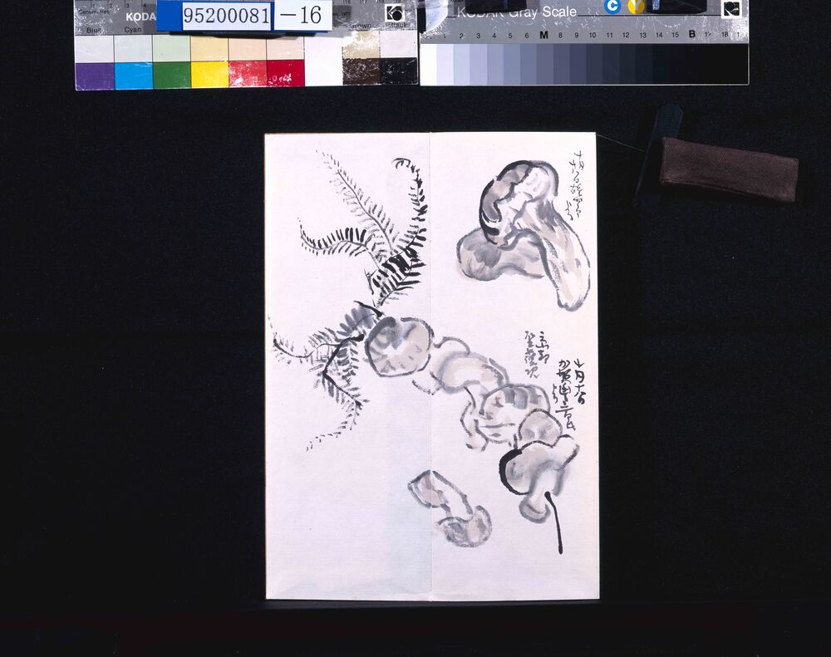The width and height of the screenshot is (831, 657).
Task: Click the "M" marker on the gray scale
Action: (x=543, y=35)
